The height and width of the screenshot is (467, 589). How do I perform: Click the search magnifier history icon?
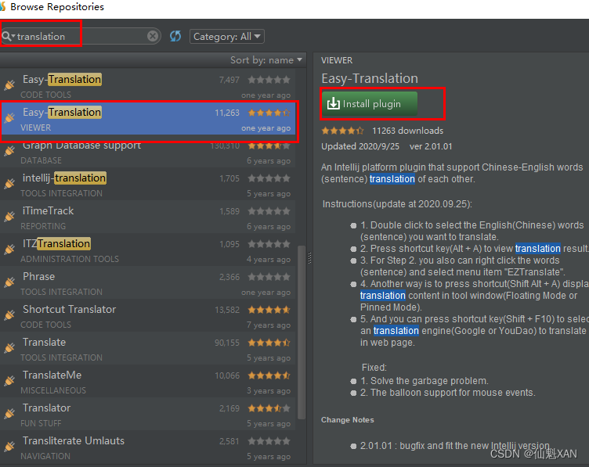point(8,36)
